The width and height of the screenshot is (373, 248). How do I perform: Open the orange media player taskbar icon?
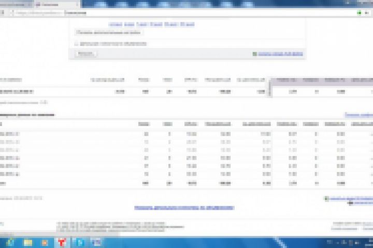click(45, 242)
